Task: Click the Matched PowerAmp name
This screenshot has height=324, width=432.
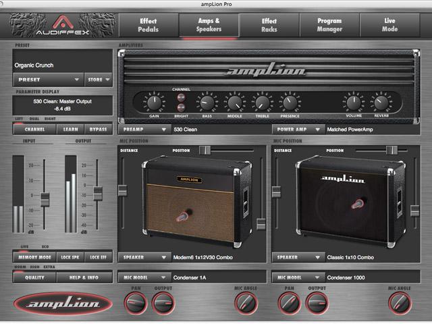Action: tap(350, 130)
